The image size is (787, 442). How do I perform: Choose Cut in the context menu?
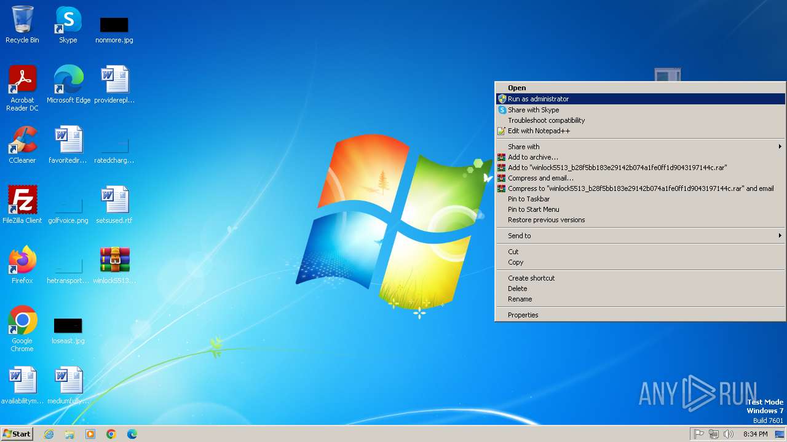641,252
